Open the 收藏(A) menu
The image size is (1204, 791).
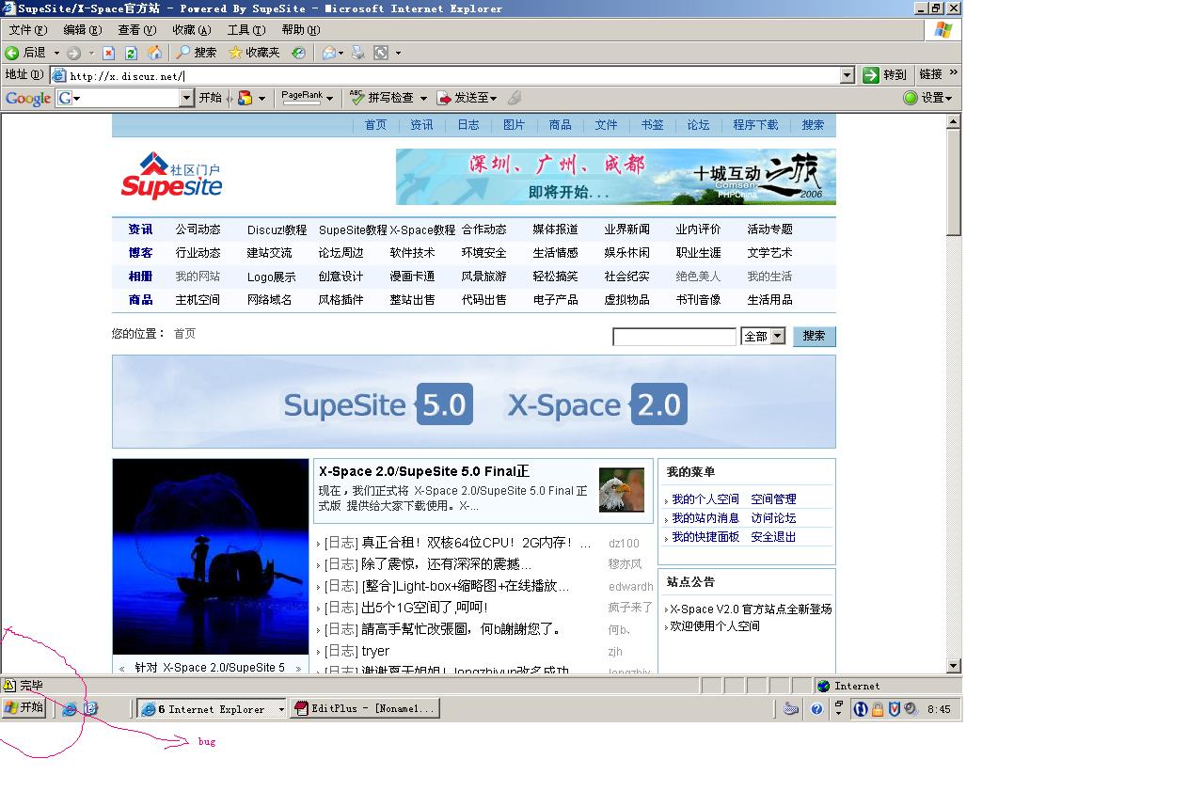point(191,30)
